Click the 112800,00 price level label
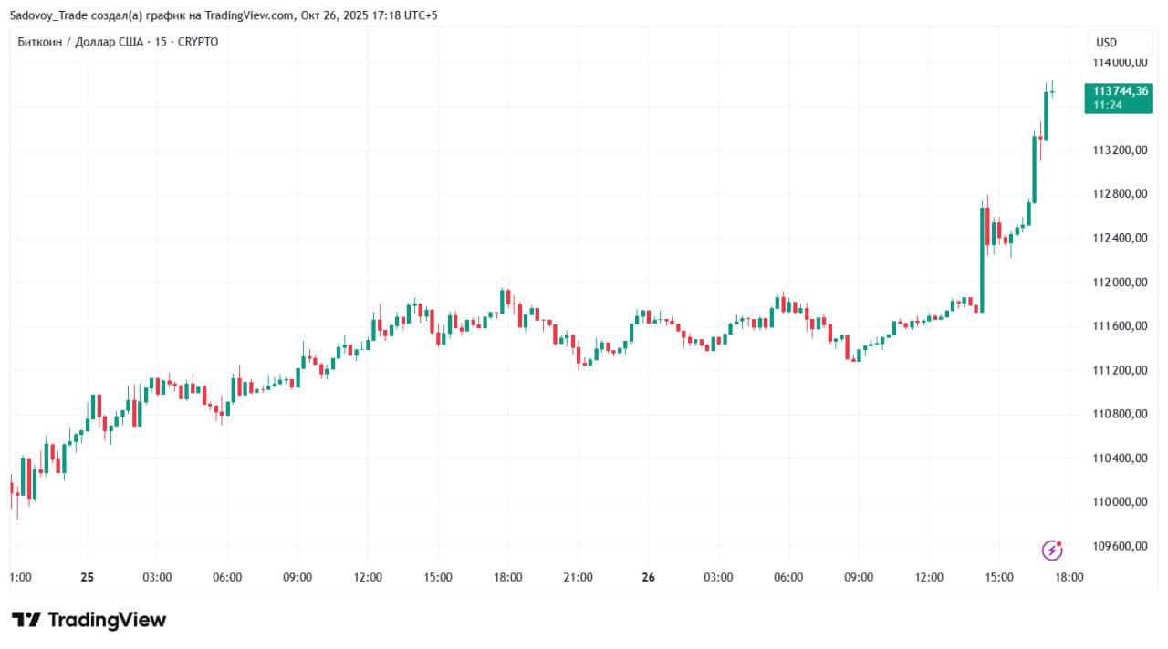This screenshot has width=1168, height=649. point(1119,194)
